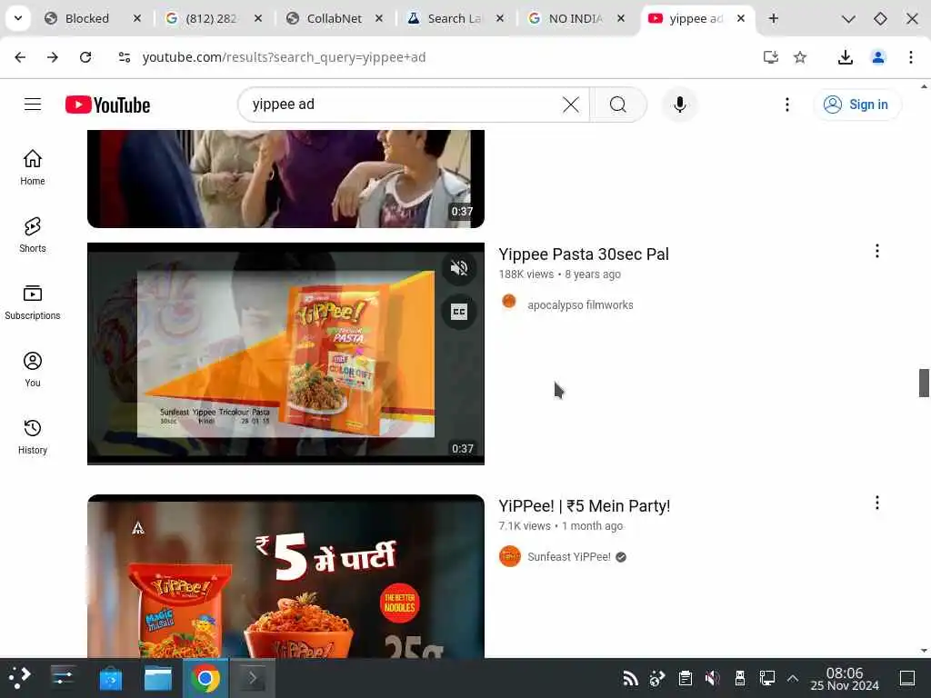Switch to the NO INDIA tab
The image size is (931, 698).
pyautogui.click(x=576, y=18)
